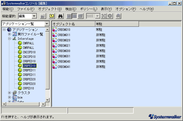The height and width of the screenshot is (121, 183).
Task: Open the 機能選択 combo box arrow
Action: tap(34, 16)
